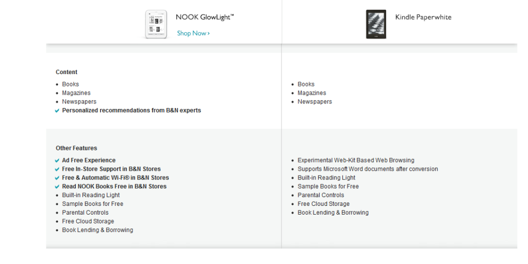This screenshot has width=528, height=264.
Task: Click the Content section heading
Action: point(67,72)
